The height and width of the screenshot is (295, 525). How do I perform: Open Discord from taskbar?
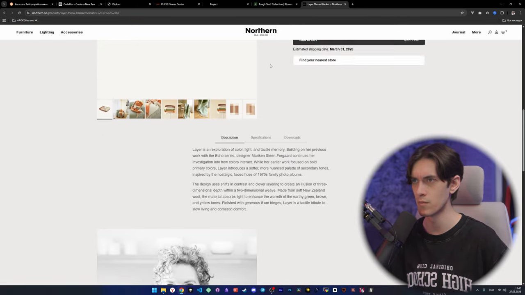(x=253, y=290)
